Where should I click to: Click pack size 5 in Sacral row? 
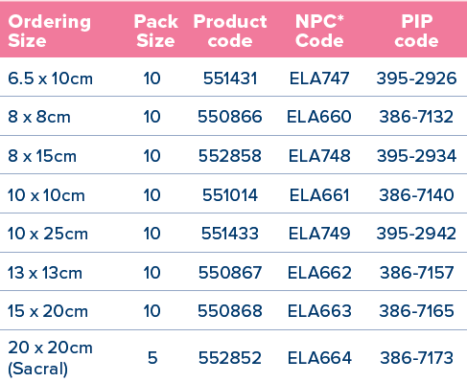152,358
